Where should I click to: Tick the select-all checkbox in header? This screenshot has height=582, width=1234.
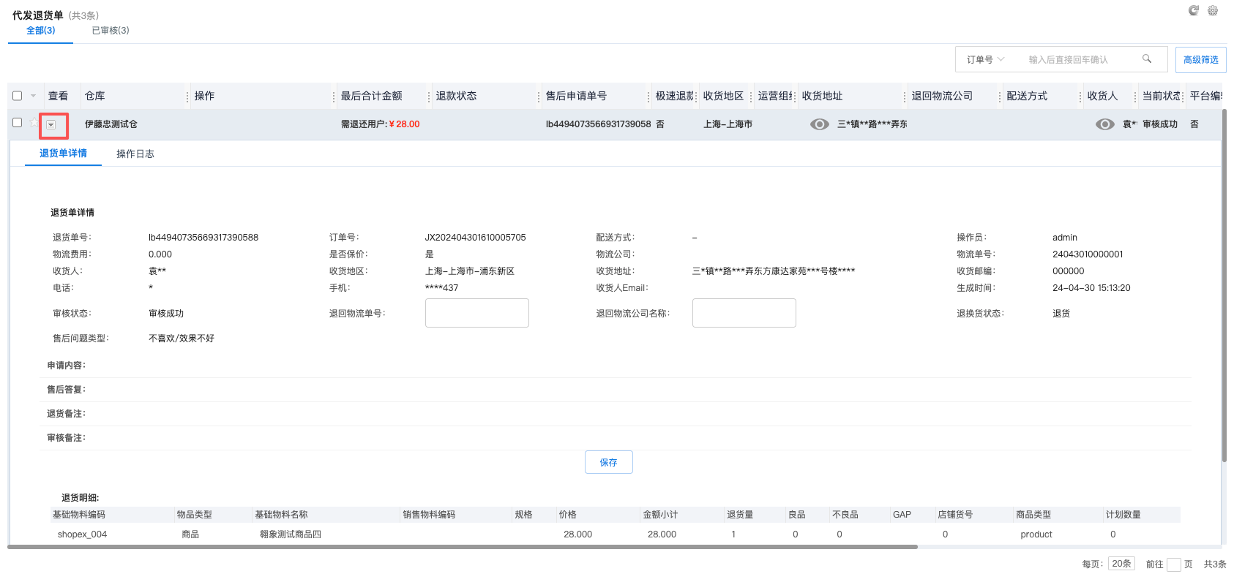pos(18,96)
